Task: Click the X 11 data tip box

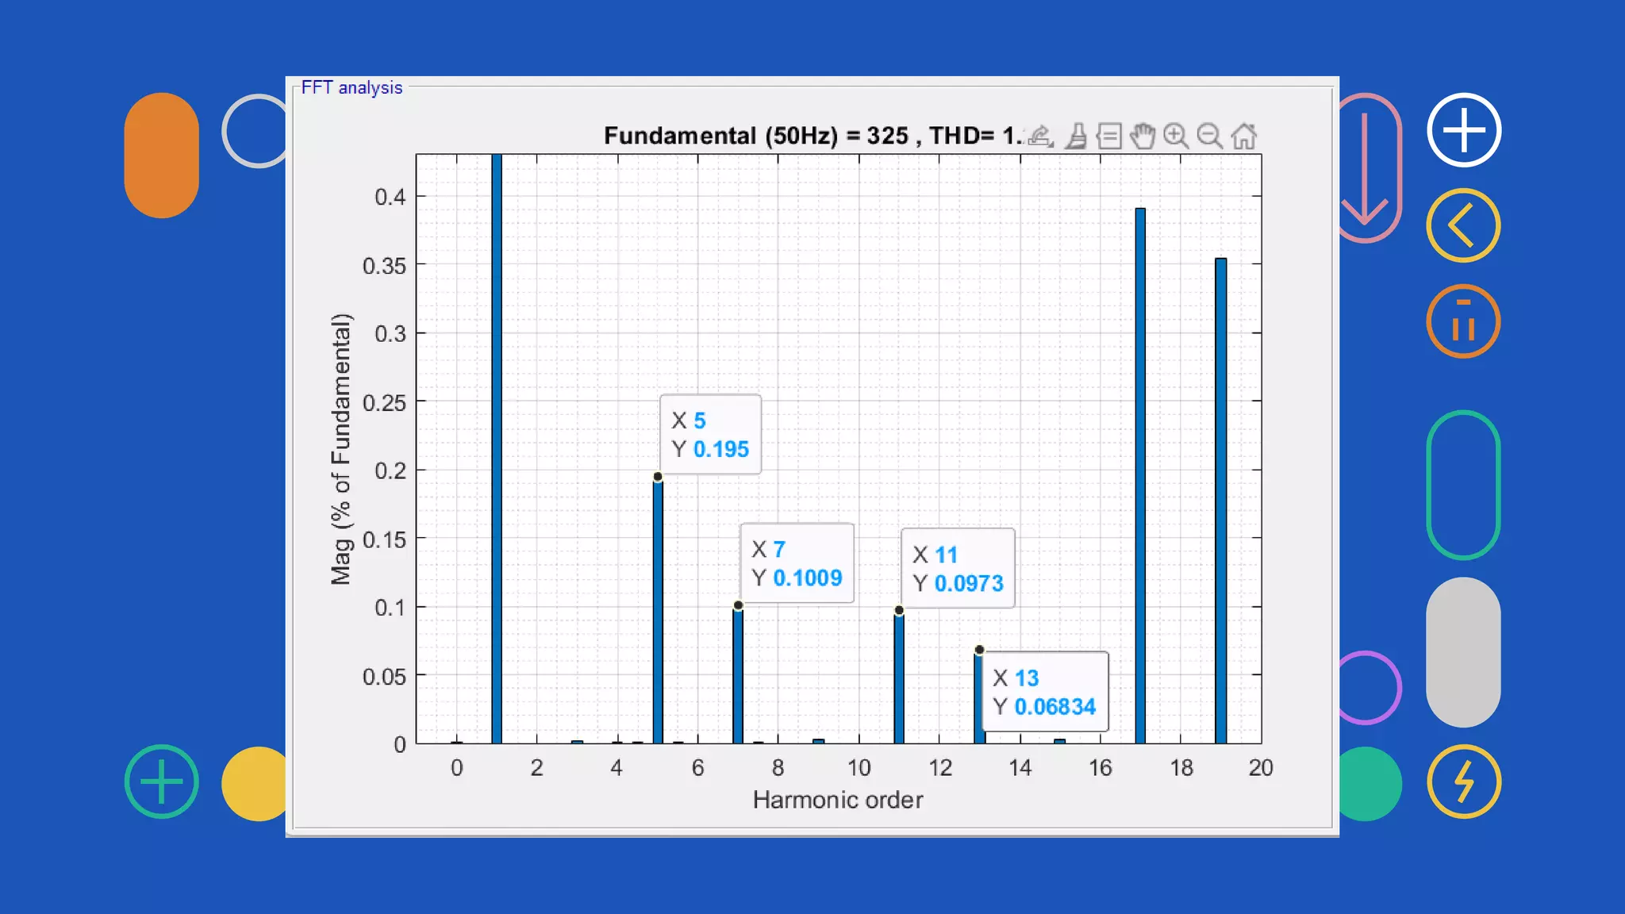Action: (x=958, y=569)
